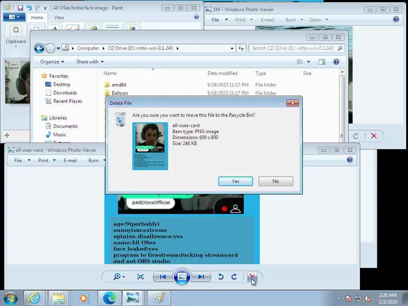This screenshot has height=306, width=408.
Task: Click Computer in the address breadcrumb
Action: pos(88,48)
